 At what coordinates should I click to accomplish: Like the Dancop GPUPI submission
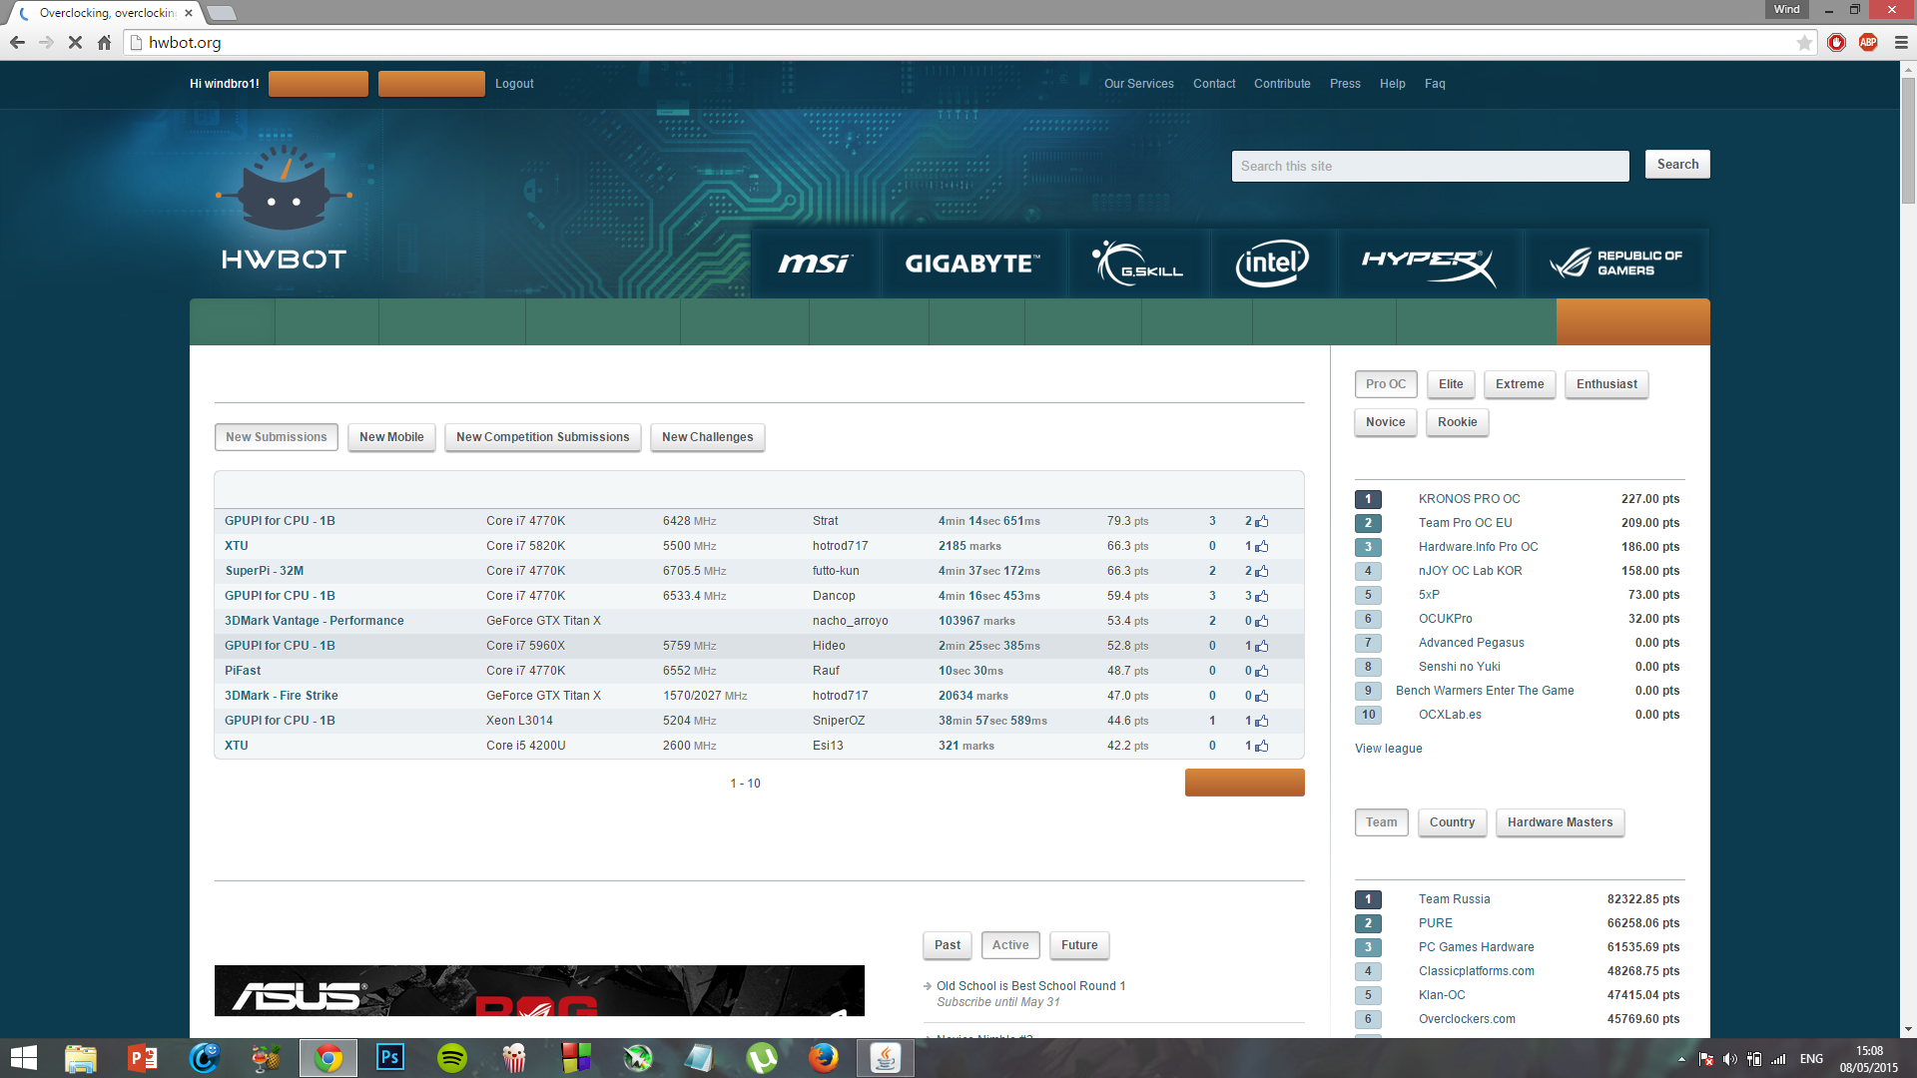1262,596
